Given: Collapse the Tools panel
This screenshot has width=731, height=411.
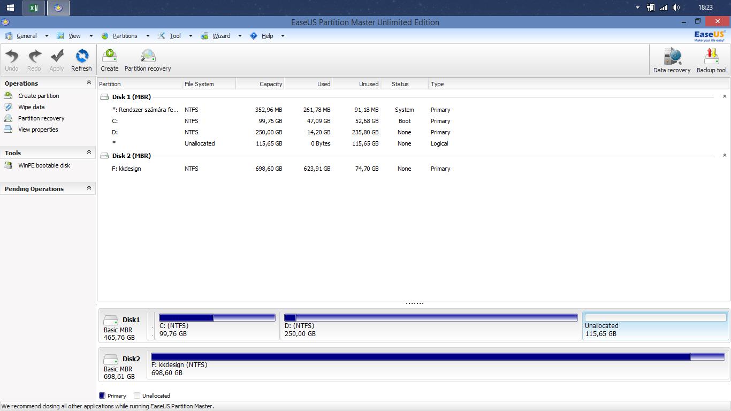Looking at the screenshot, I should [89, 153].
